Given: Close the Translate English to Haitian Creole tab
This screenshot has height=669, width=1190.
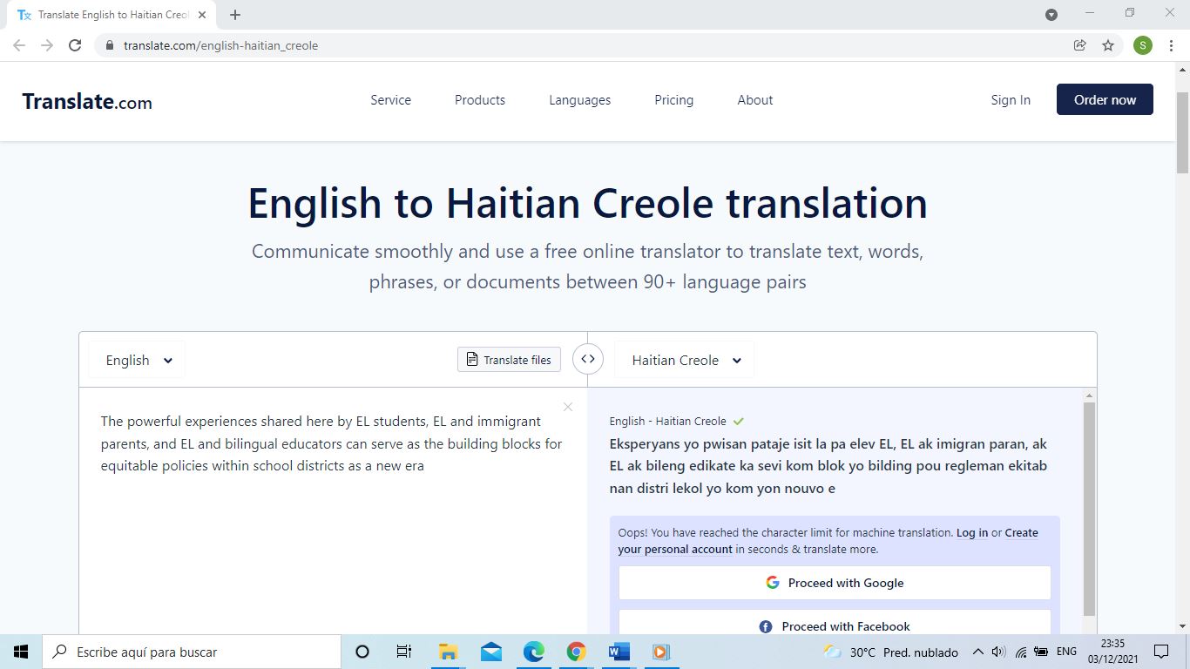Looking at the screenshot, I should (x=202, y=15).
